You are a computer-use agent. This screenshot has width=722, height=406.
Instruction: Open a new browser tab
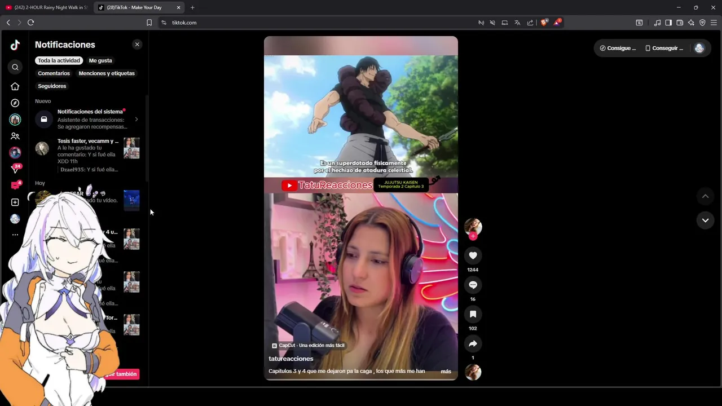pyautogui.click(x=192, y=7)
